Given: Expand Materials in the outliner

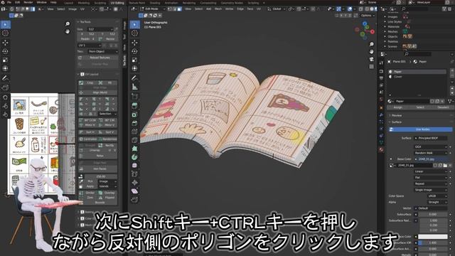Looking at the screenshot, I should pos(385,27).
